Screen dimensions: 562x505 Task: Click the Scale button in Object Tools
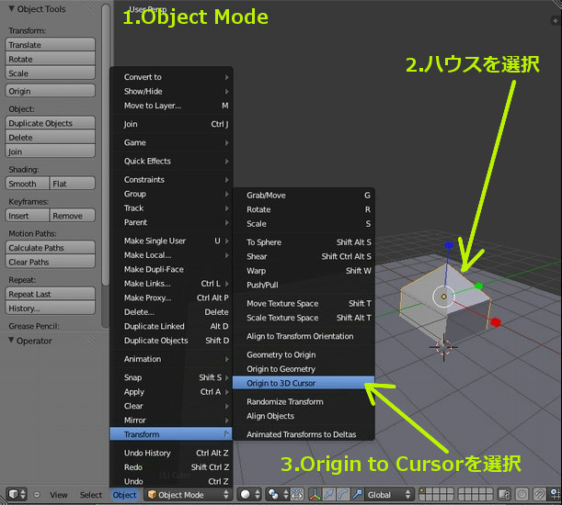[x=51, y=73]
